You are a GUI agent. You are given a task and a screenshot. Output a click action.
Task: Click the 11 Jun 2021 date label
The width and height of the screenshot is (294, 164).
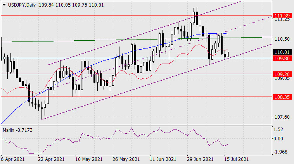163,159
